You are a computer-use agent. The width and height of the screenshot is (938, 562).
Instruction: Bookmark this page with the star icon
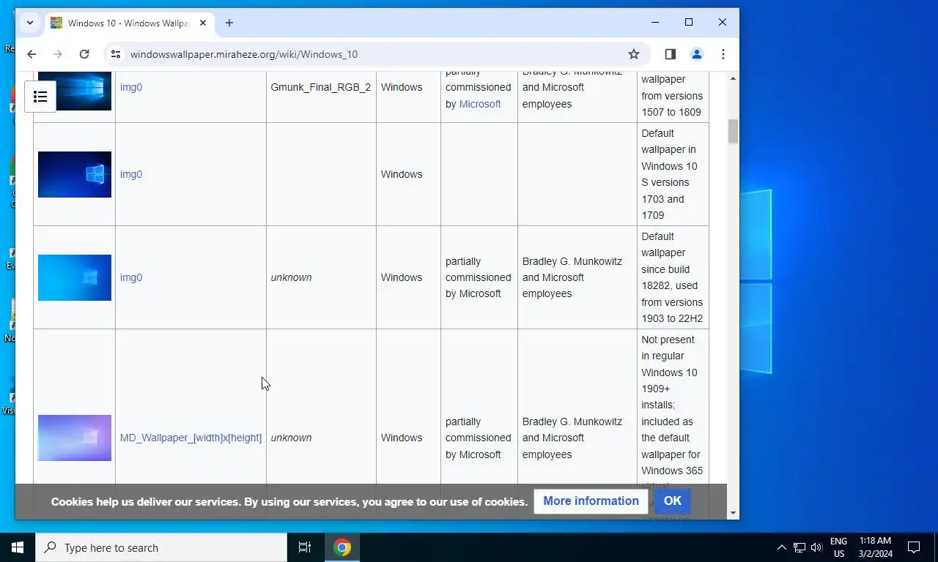click(x=634, y=54)
